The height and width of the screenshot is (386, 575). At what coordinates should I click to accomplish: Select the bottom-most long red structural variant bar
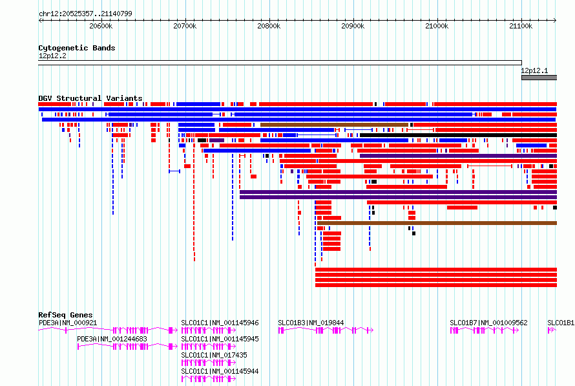(436, 285)
